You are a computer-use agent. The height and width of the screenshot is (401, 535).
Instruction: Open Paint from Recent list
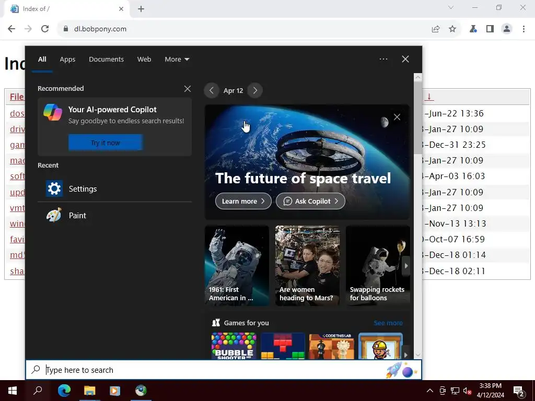point(114,216)
